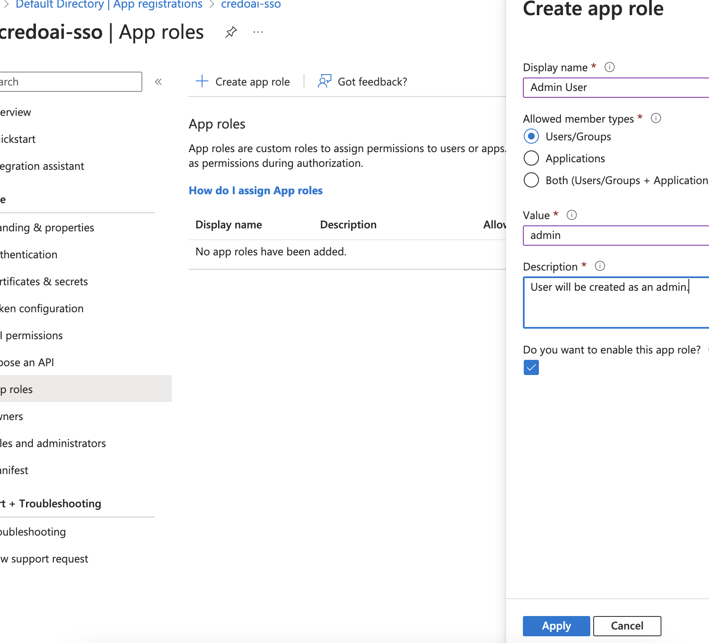This screenshot has height=643, width=709.
Task: Click Apply to save the app role
Action: (x=557, y=626)
